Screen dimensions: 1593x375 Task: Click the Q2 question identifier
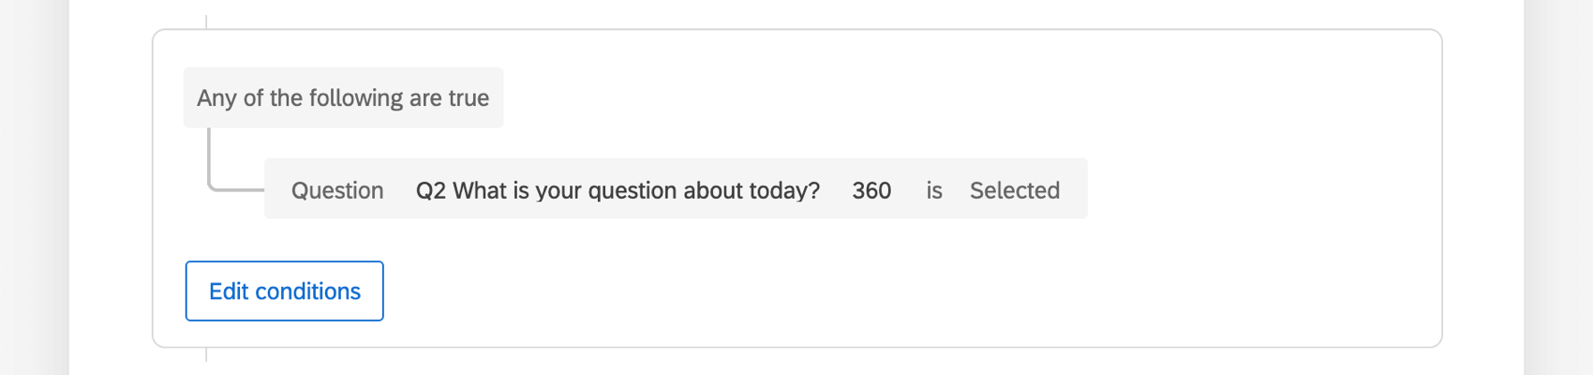430,190
